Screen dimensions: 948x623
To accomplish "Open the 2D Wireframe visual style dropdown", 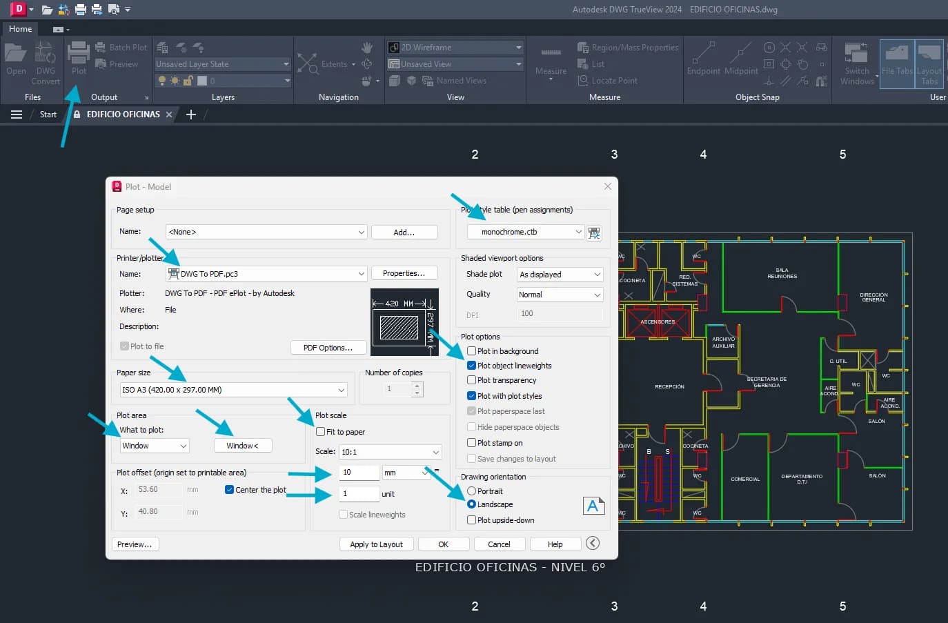I will 455,48.
